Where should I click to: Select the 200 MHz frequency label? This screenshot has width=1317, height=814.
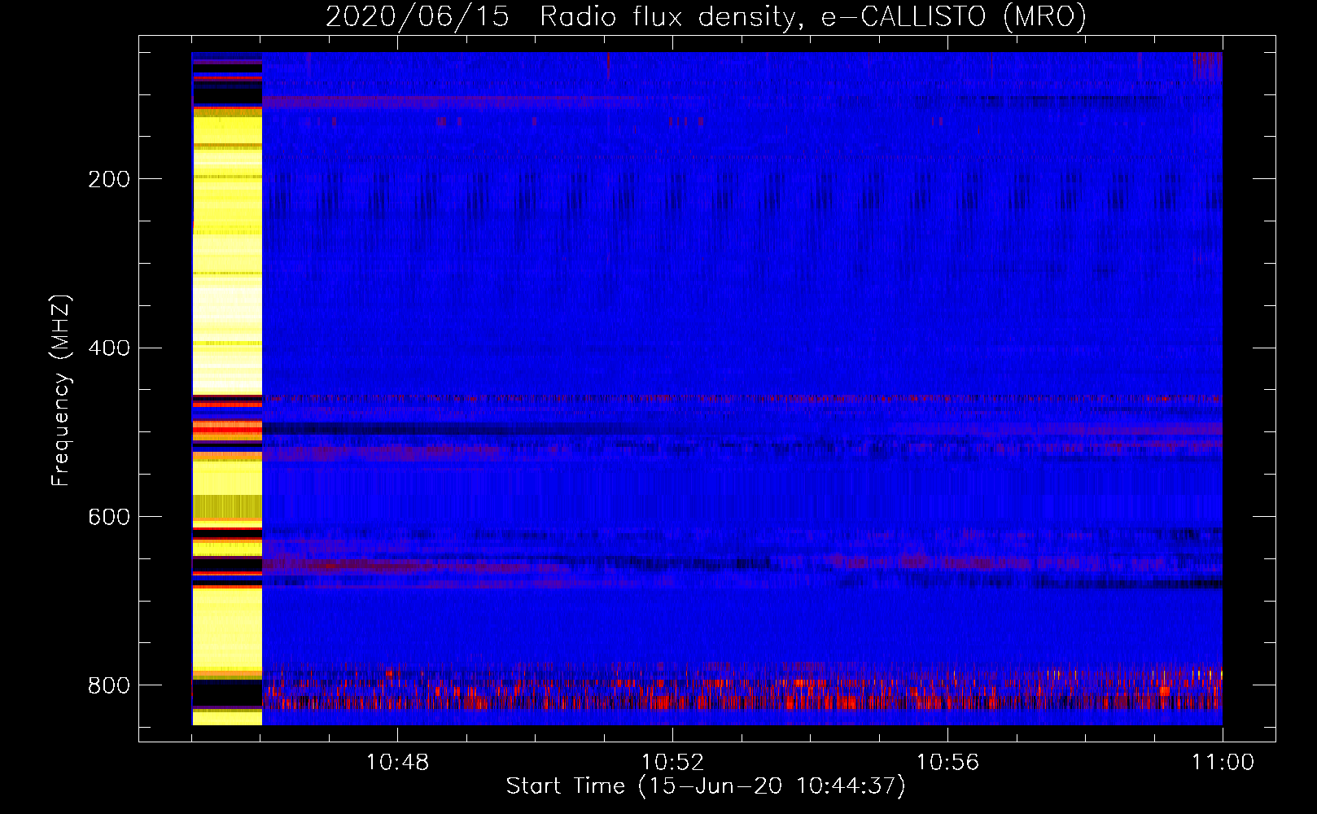point(108,179)
